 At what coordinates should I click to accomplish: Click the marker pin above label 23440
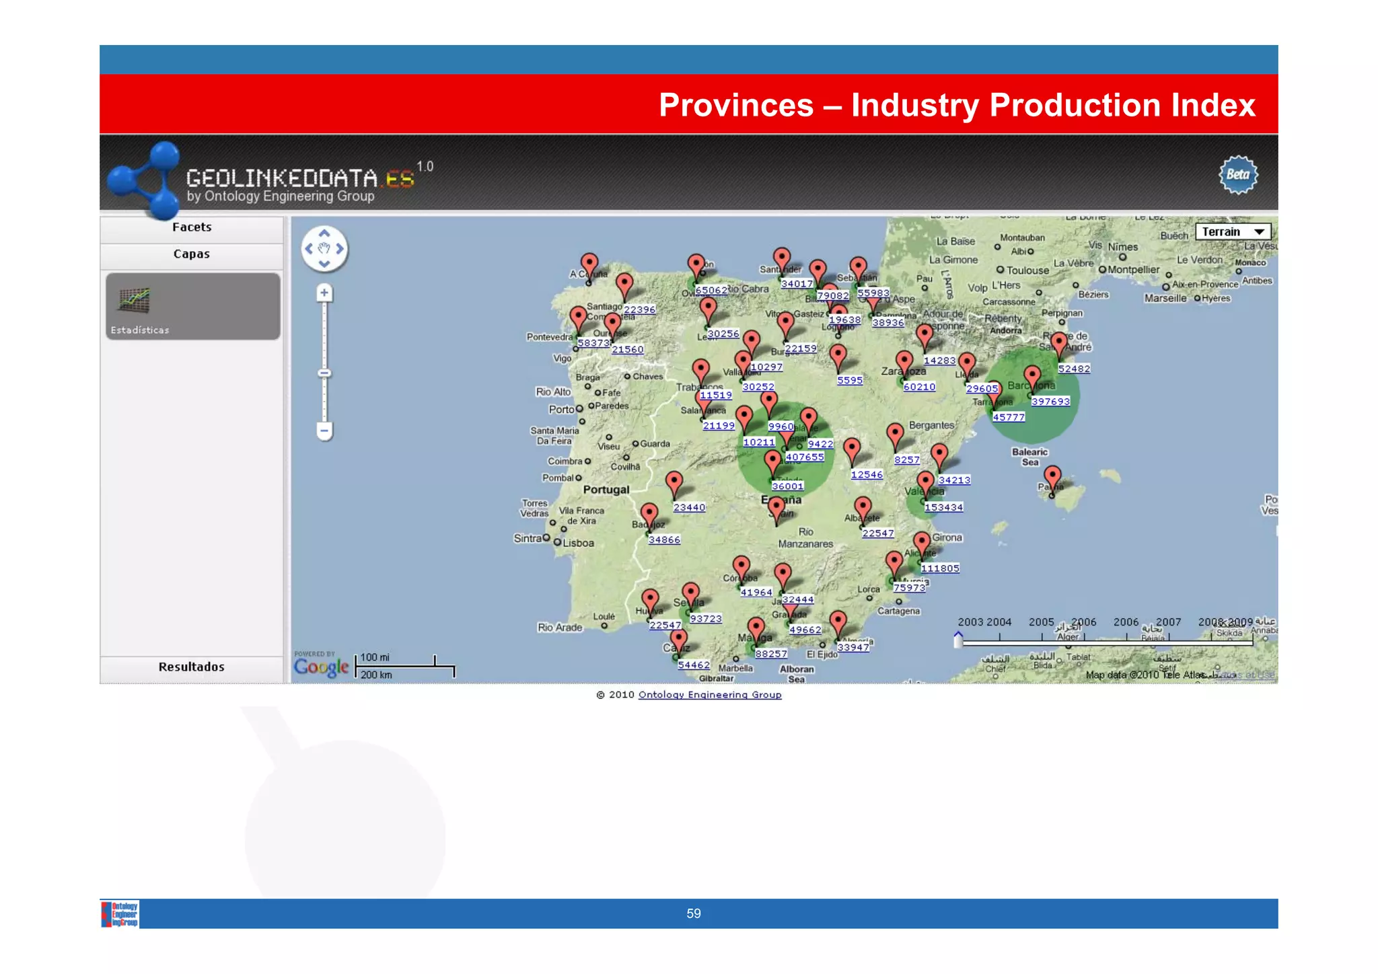pyautogui.click(x=674, y=485)
